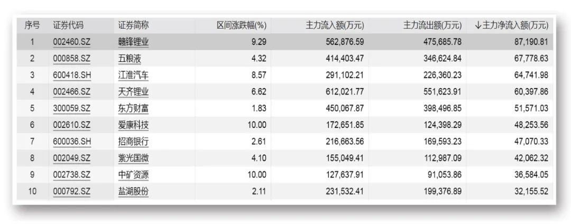Click the 主力流出额(万元) column header
The height and width of the screenshot is (224, 571).
pyautogui.click(x=432, y=25)
